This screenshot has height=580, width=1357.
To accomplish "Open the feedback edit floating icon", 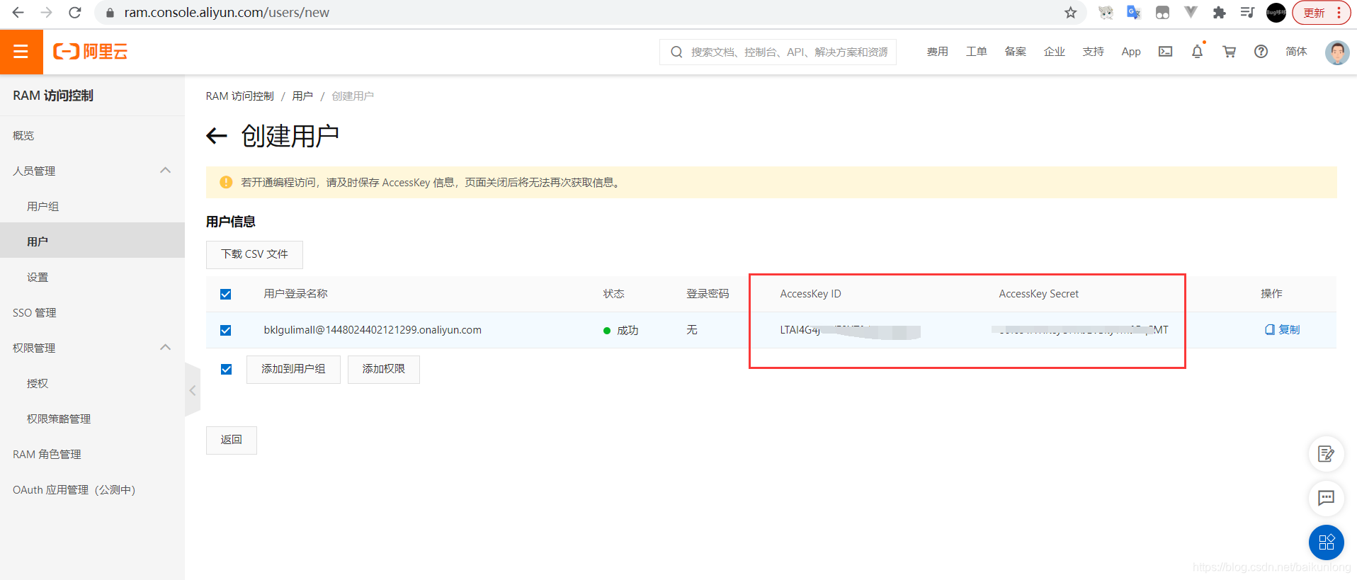I will click(x=1326, y=454).
